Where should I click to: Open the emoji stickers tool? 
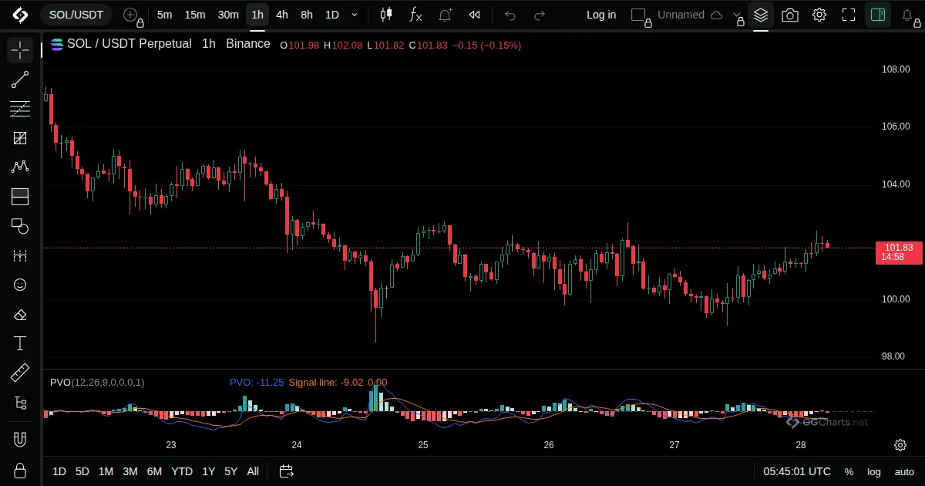point(20,285)
